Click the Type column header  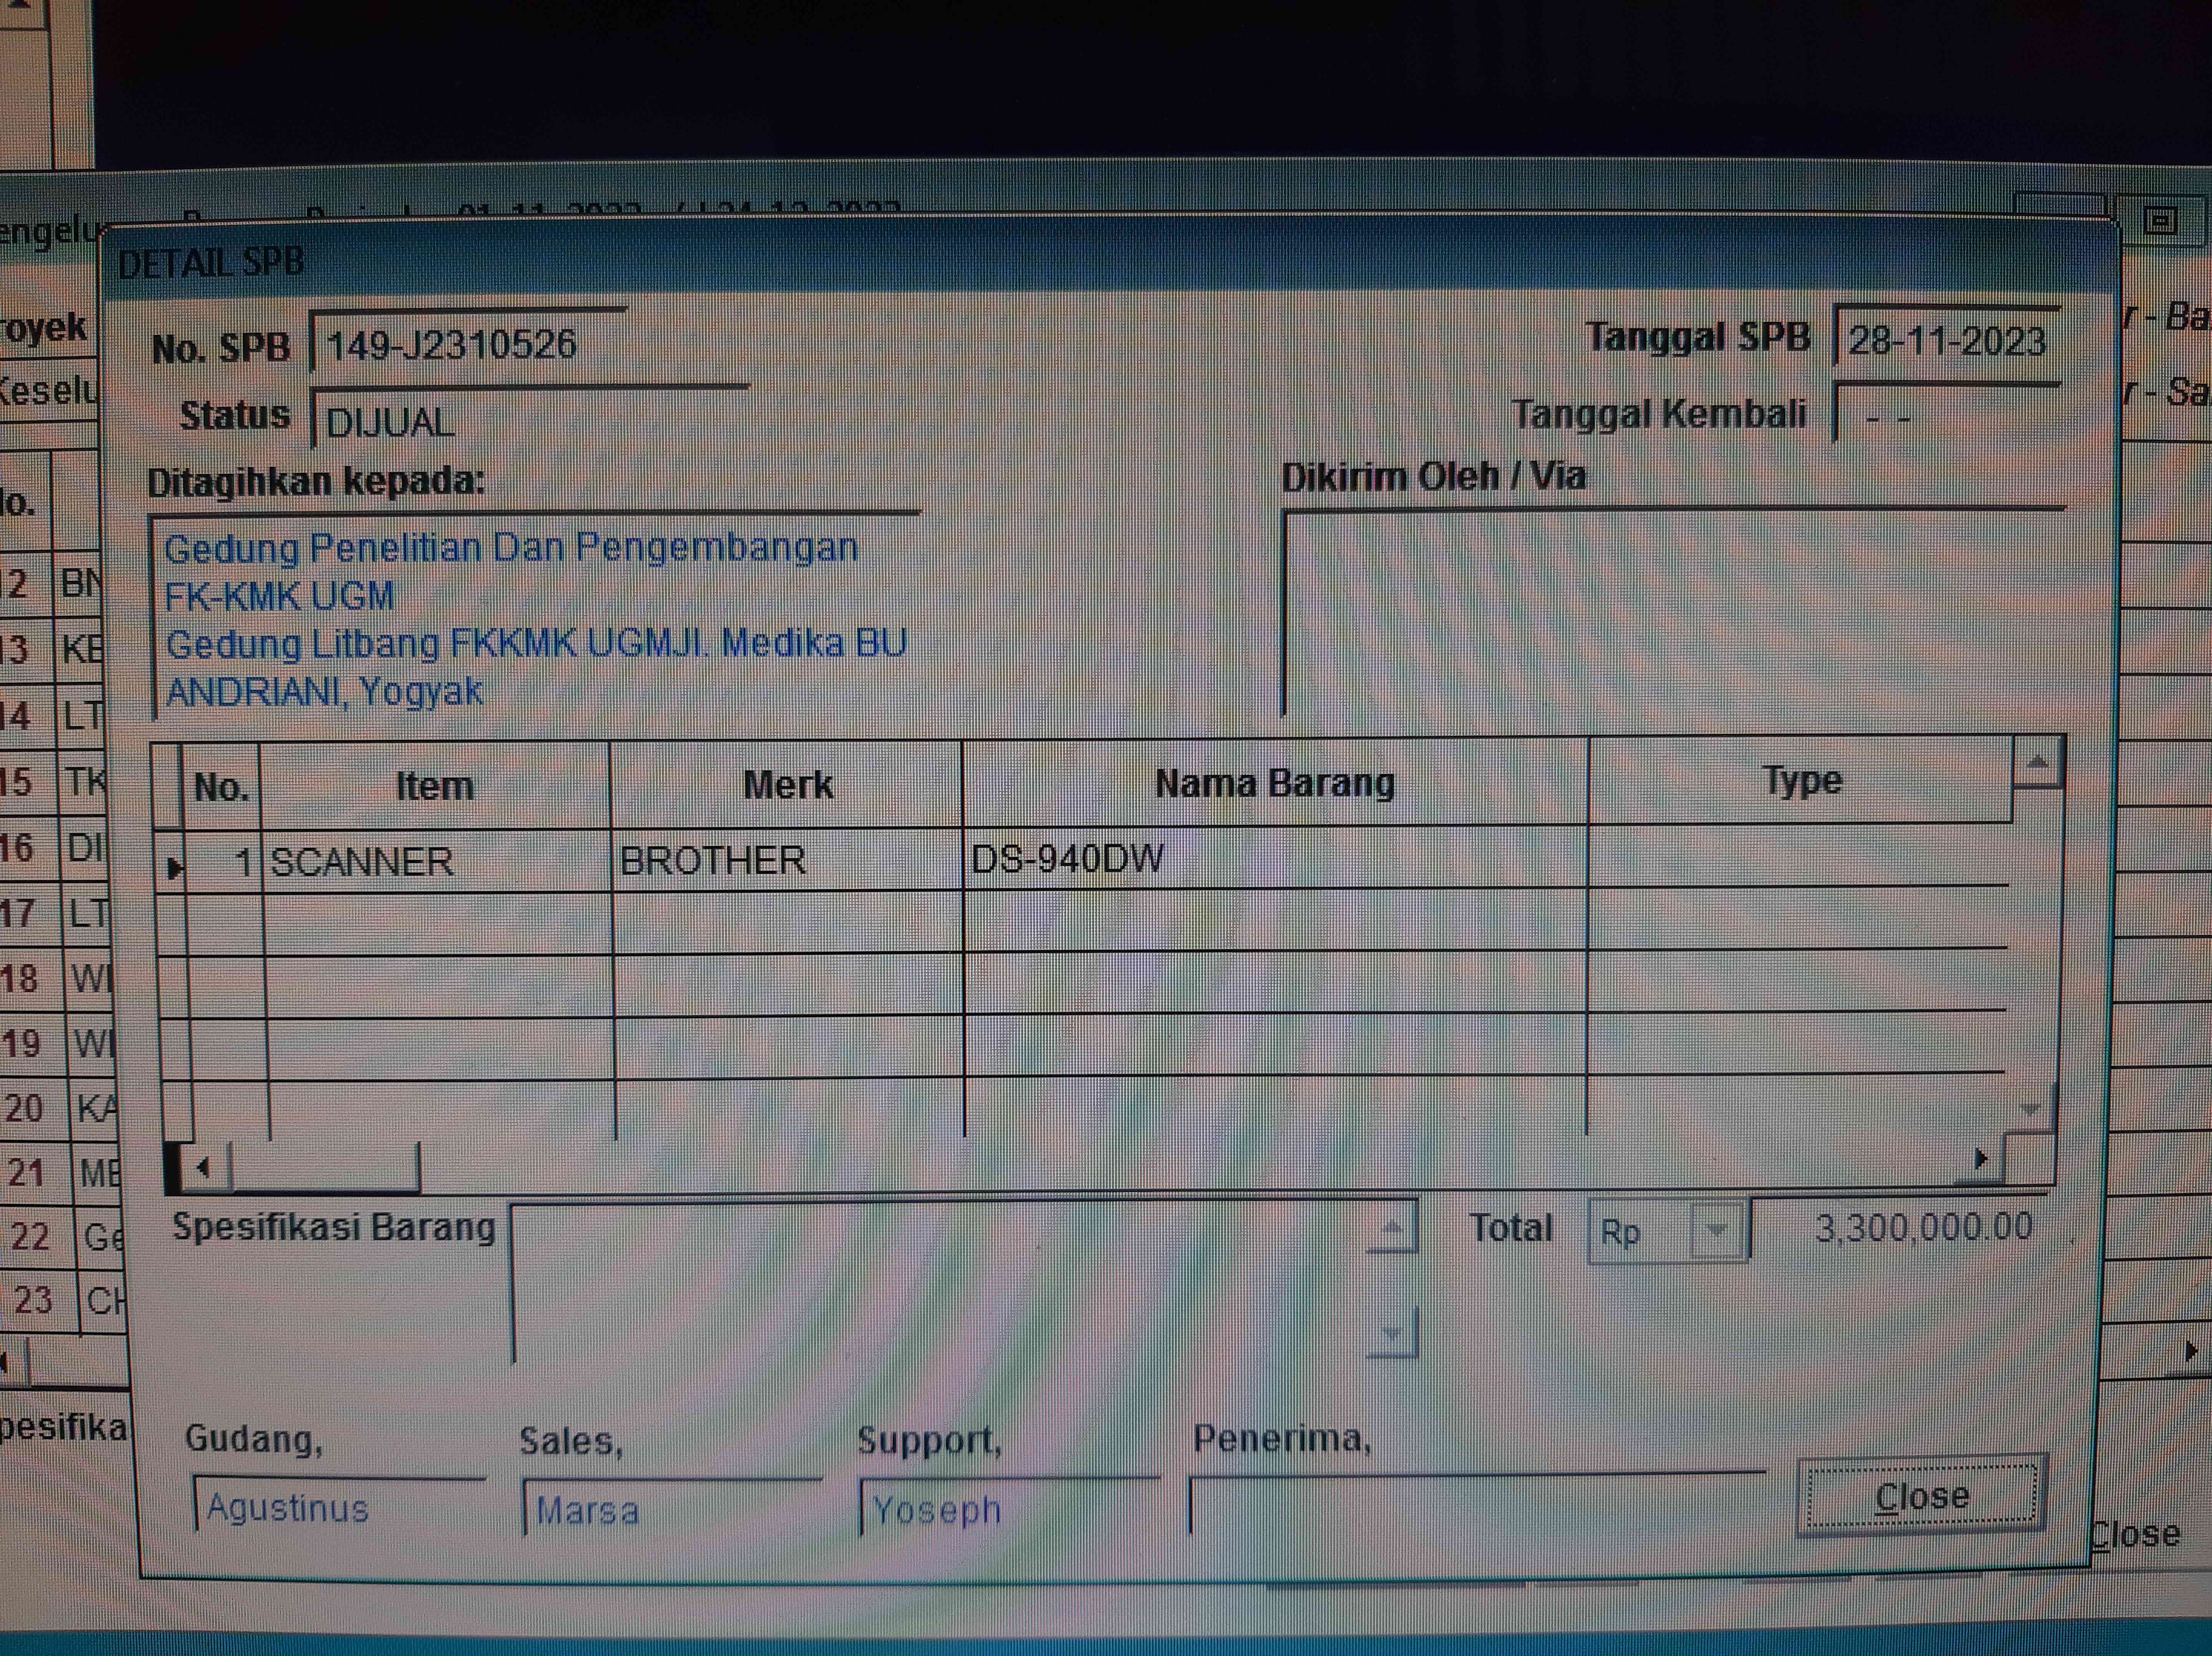point(1801,780)
